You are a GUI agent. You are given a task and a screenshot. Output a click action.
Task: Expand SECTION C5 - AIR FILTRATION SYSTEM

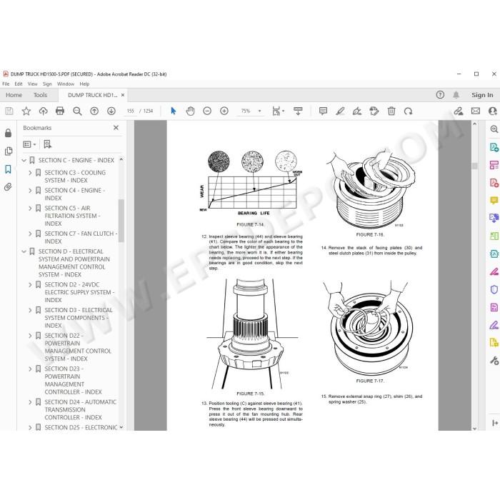[x=30, y=209]
